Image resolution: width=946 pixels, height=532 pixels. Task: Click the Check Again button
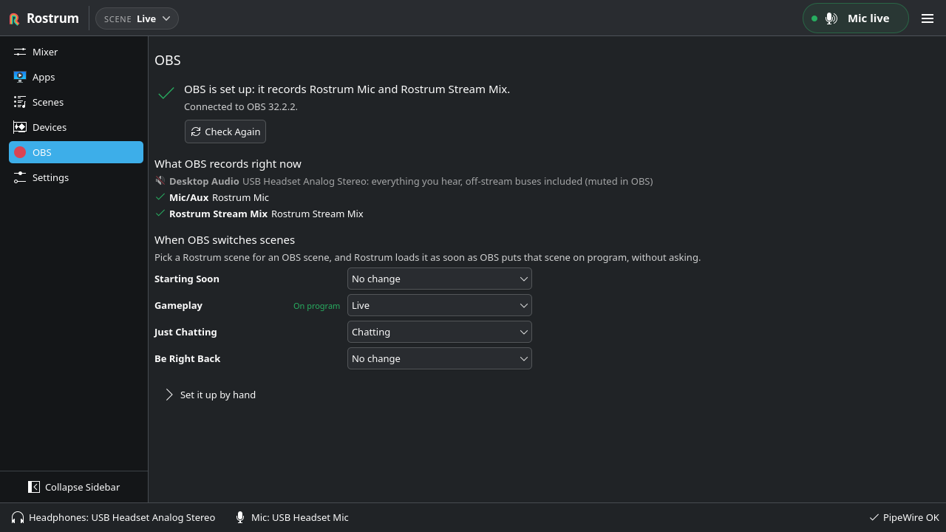click(225, 132)
